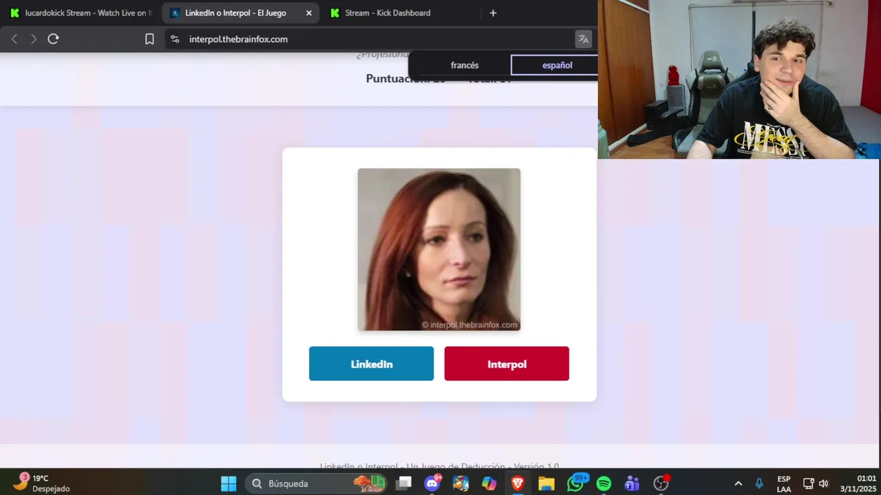Open Task View from the taskbar

404,483
